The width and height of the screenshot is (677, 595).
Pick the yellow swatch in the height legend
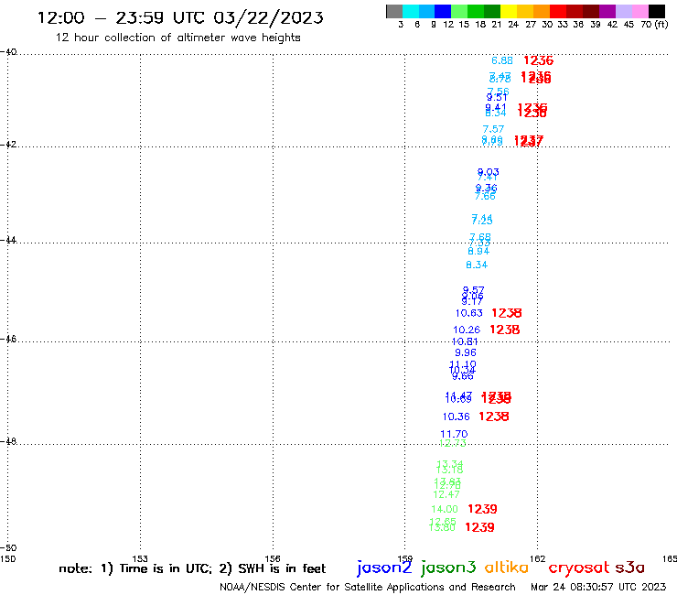(x=509, y=11)
